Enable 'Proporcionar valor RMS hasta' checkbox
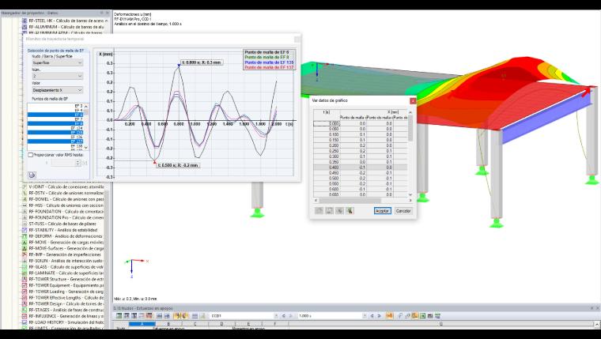Image resolution: width=601 pixels, height=339 pixels. tap(31, 155)
